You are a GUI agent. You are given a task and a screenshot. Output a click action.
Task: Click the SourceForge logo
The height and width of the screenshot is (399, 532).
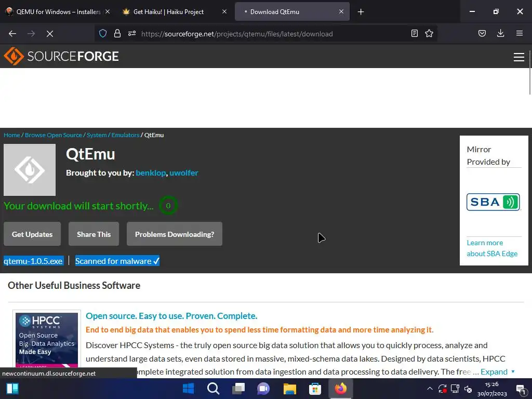point(61,56)
